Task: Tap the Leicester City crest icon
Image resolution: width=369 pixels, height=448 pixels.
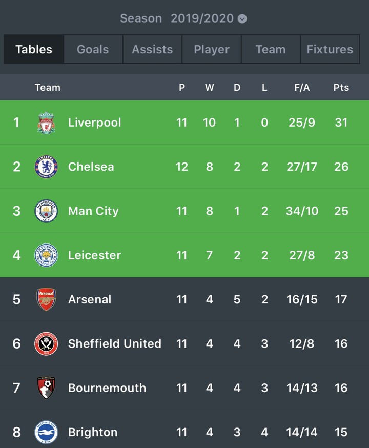Action: click(46, 255)
